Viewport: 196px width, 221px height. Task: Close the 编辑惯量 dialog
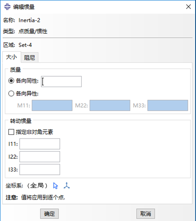point(188,7)
